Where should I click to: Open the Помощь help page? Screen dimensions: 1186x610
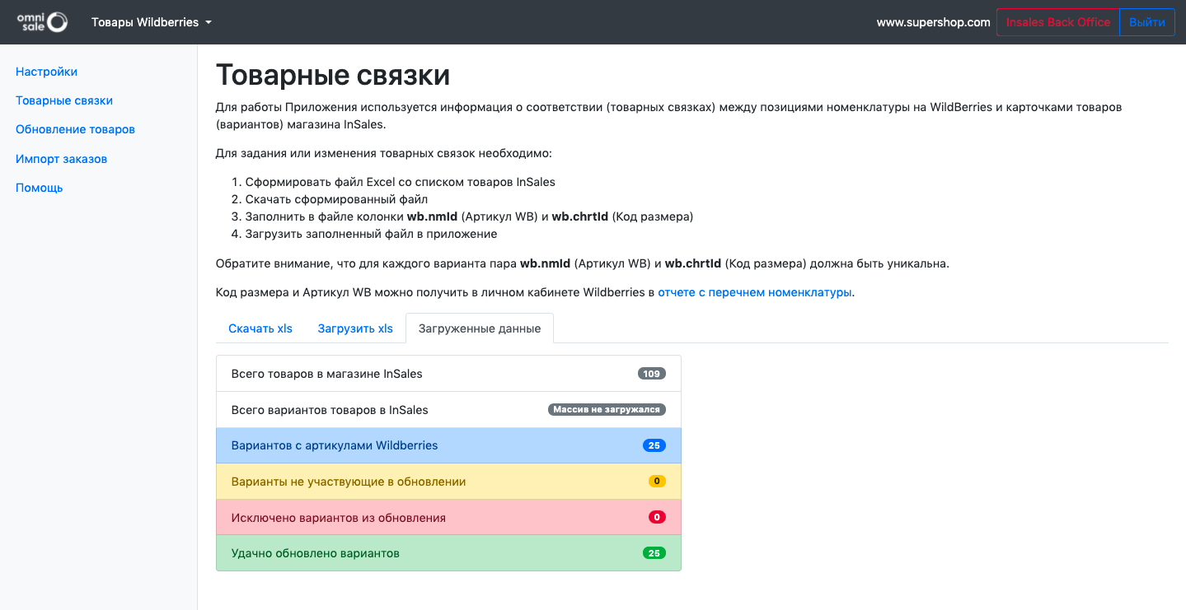click(40, 188)
